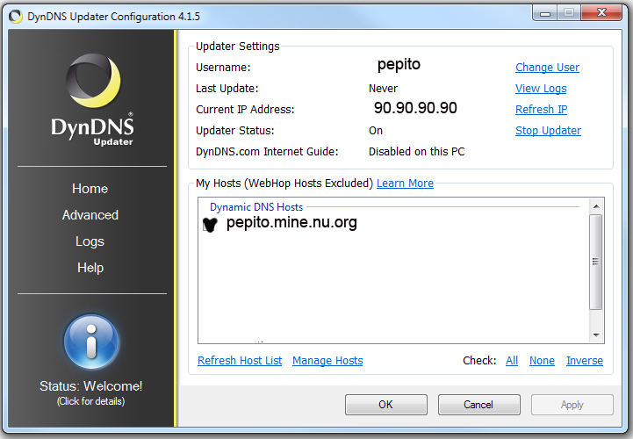
Task: Click the DynDNS Updater moon logo
Action: [93, 81]
